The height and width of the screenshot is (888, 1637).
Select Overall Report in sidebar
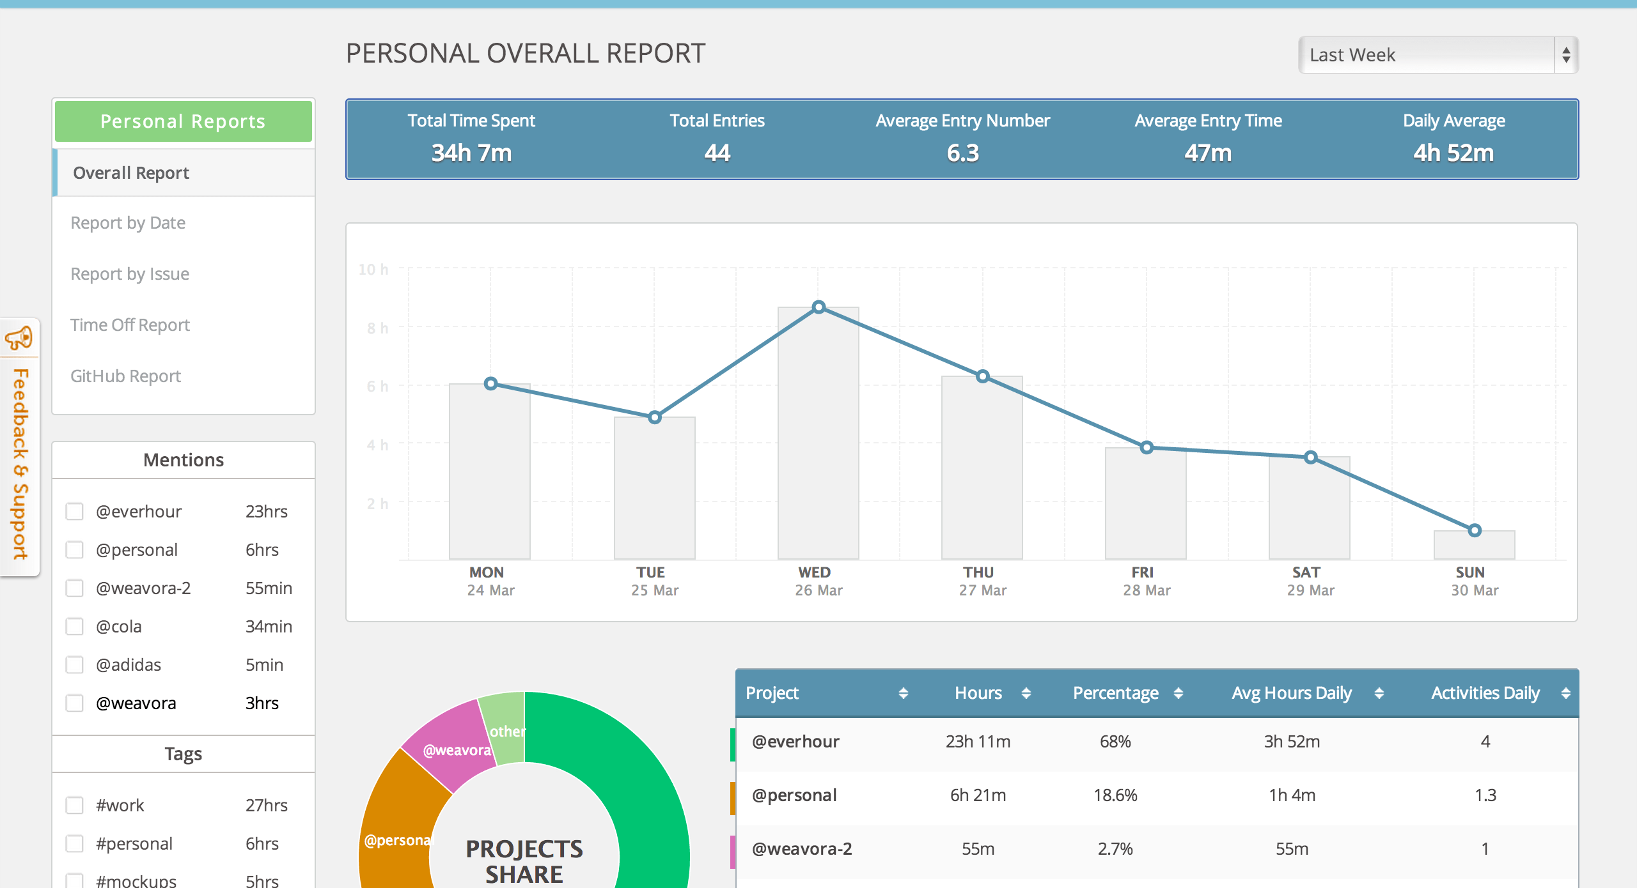pos(184,173)
